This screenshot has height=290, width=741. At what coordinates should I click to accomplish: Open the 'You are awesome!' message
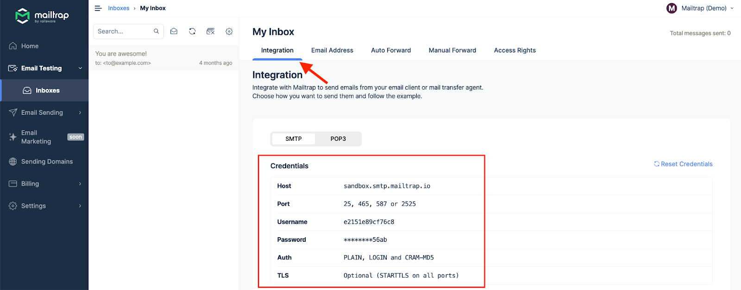164,58
